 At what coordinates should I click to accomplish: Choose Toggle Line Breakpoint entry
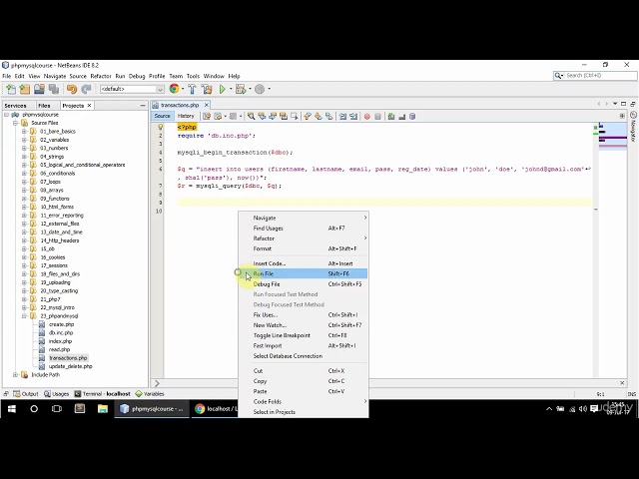pos(304,335)
